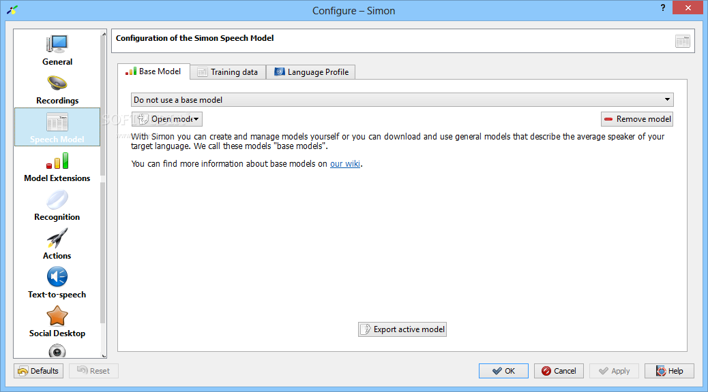Close the Configure – Simon dialog
Viewport: 708px width, 392px height.
click(688, 7)
